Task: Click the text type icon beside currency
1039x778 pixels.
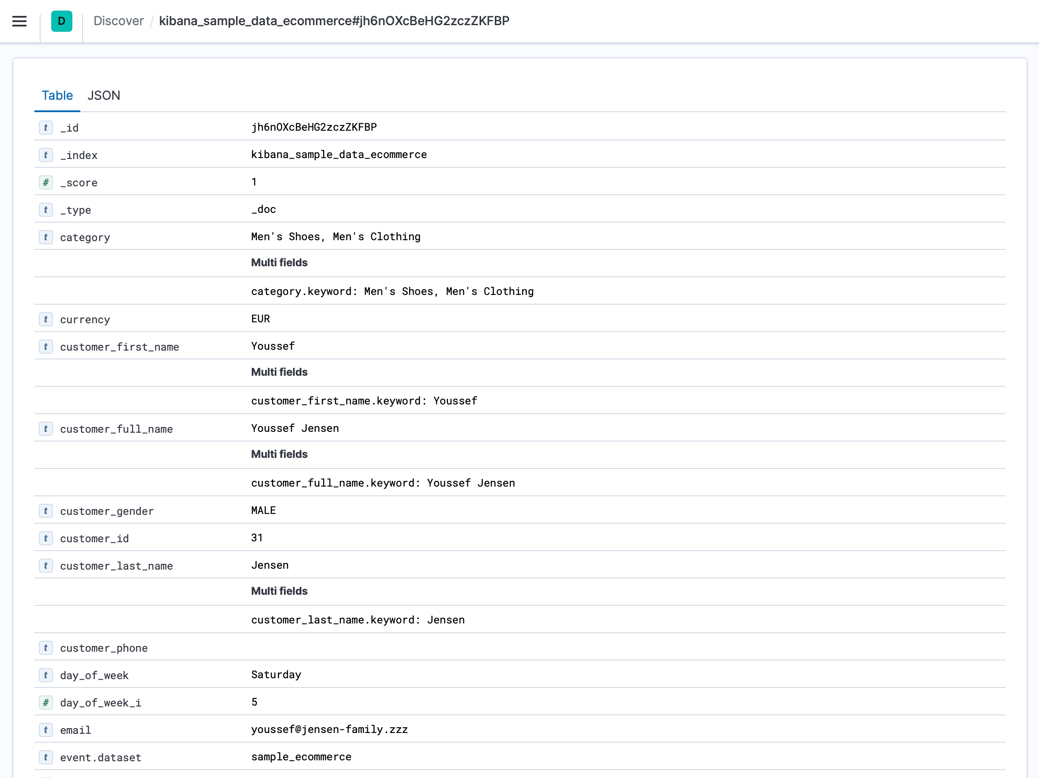Action: click(45, 319)
